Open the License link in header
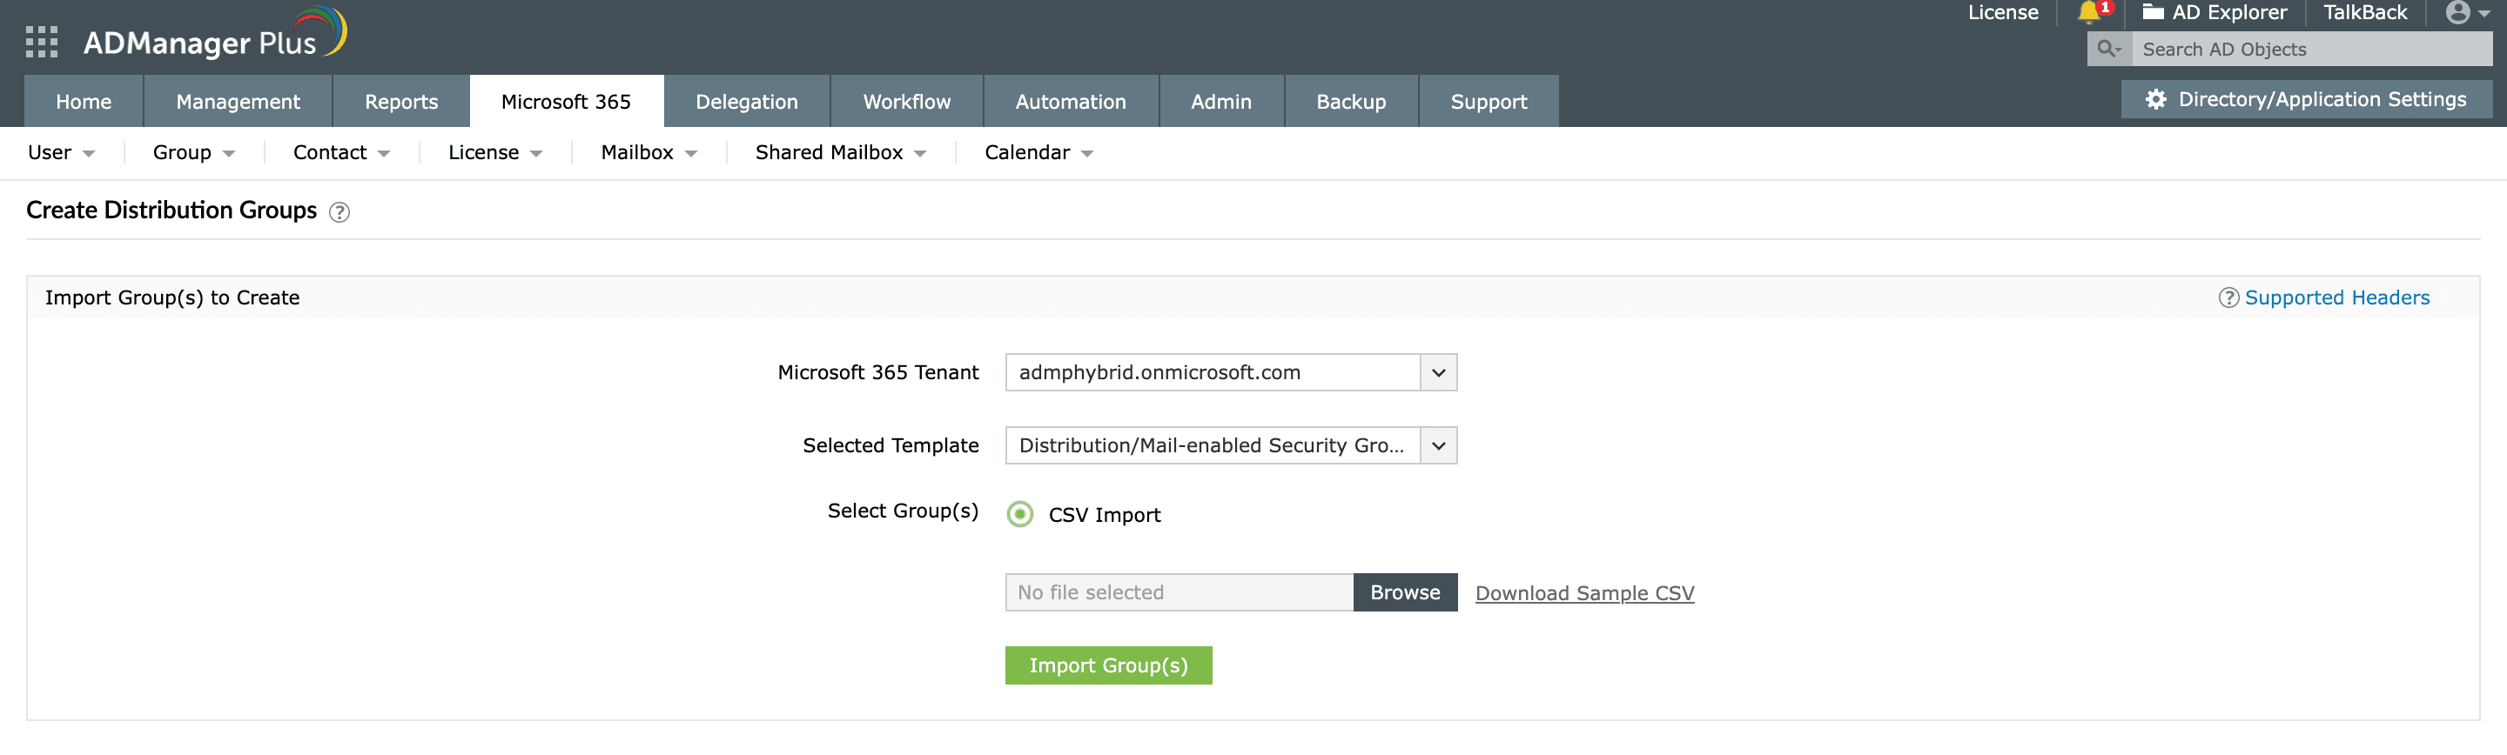 point(2002,13)
